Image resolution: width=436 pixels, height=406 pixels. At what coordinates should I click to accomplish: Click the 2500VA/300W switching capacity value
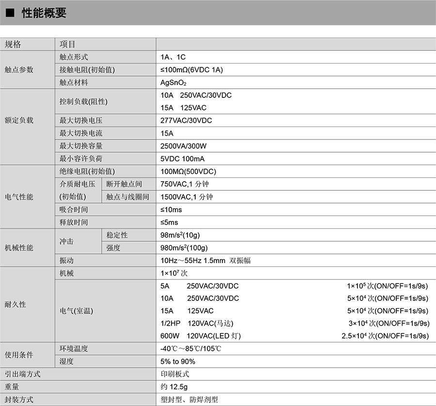coord(184,146)
